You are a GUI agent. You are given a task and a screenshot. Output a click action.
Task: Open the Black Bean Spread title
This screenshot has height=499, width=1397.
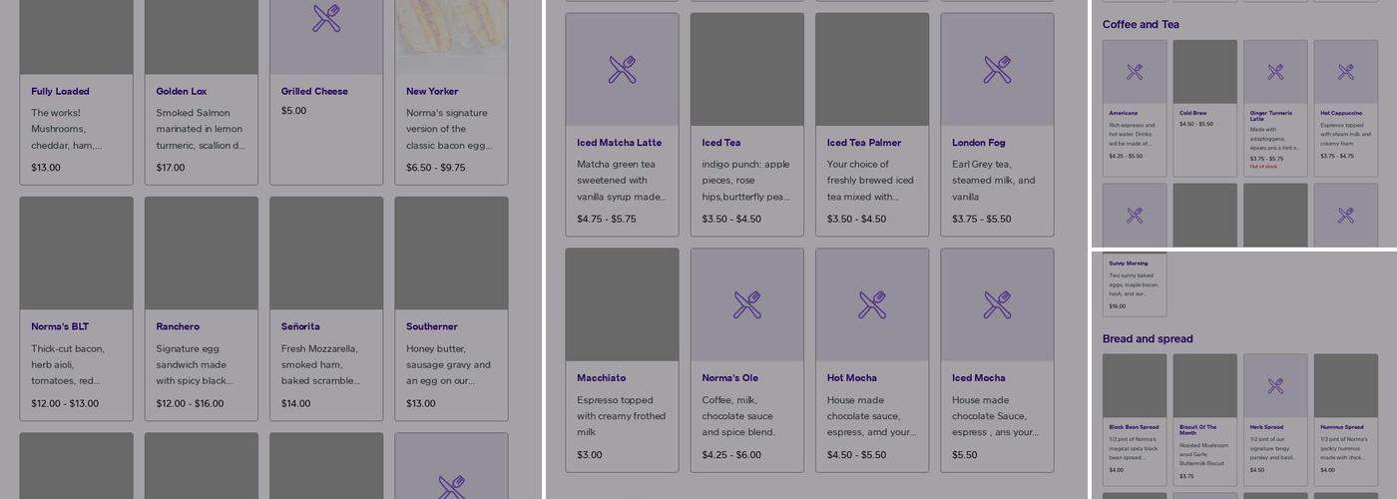coord(1135,427)
